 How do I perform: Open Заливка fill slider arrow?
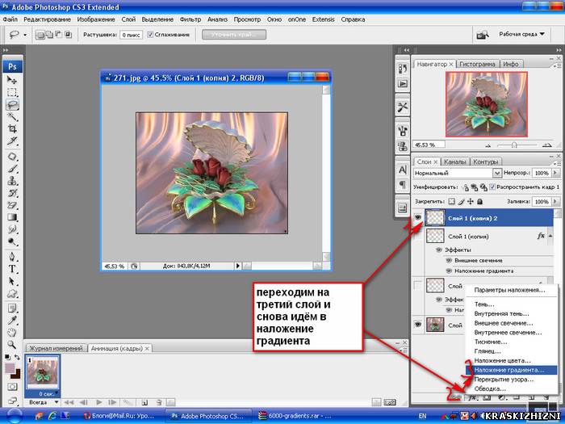coord(555,202)
